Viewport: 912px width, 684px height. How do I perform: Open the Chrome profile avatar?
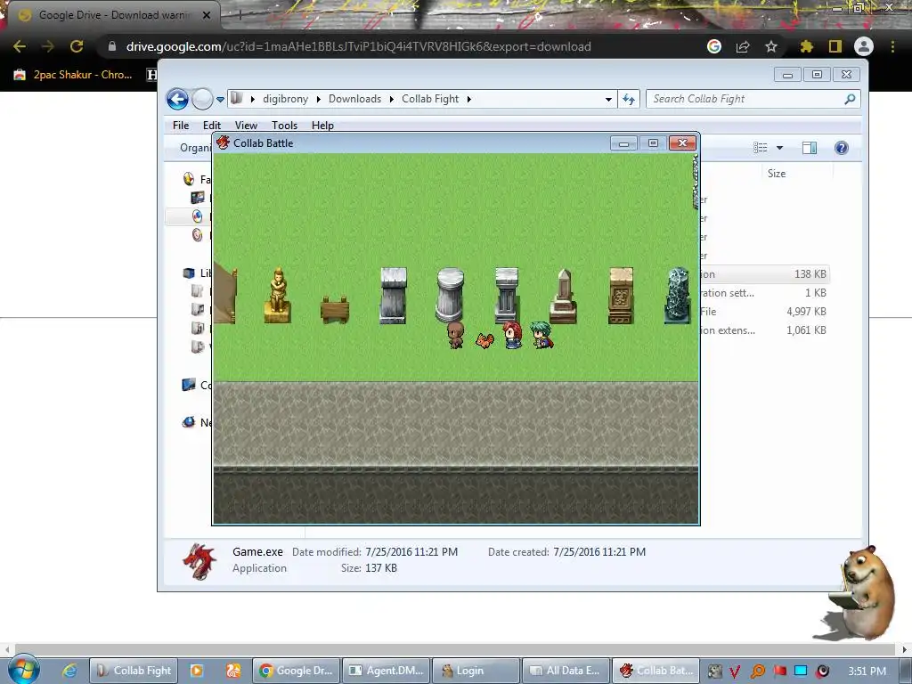click(x=864, y=46)
